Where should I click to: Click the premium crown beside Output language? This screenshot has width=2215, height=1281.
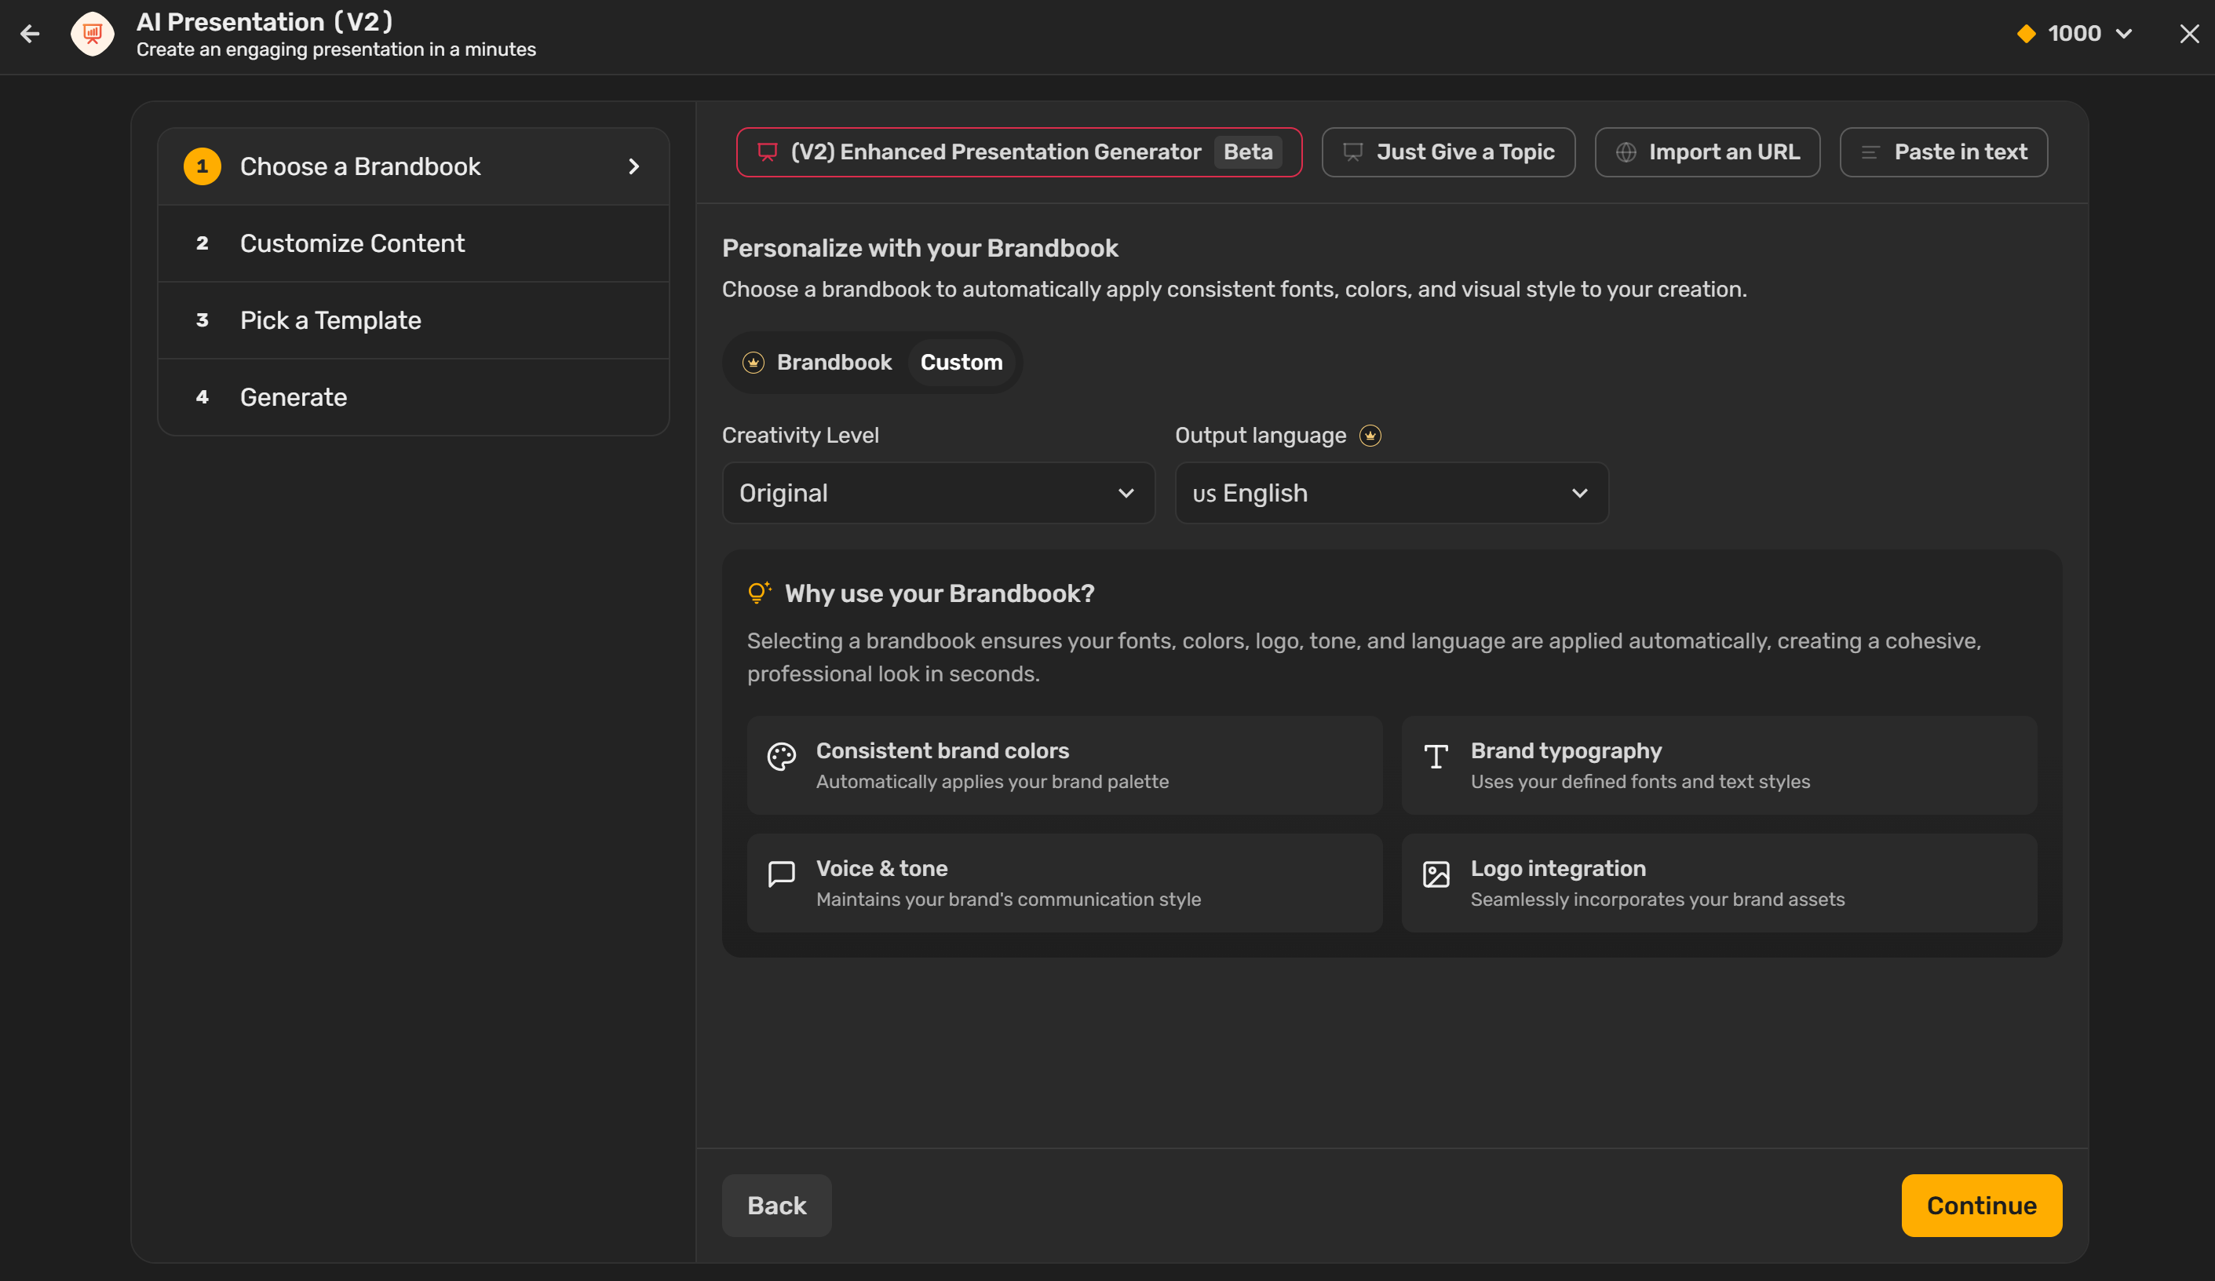point(1370,435)
